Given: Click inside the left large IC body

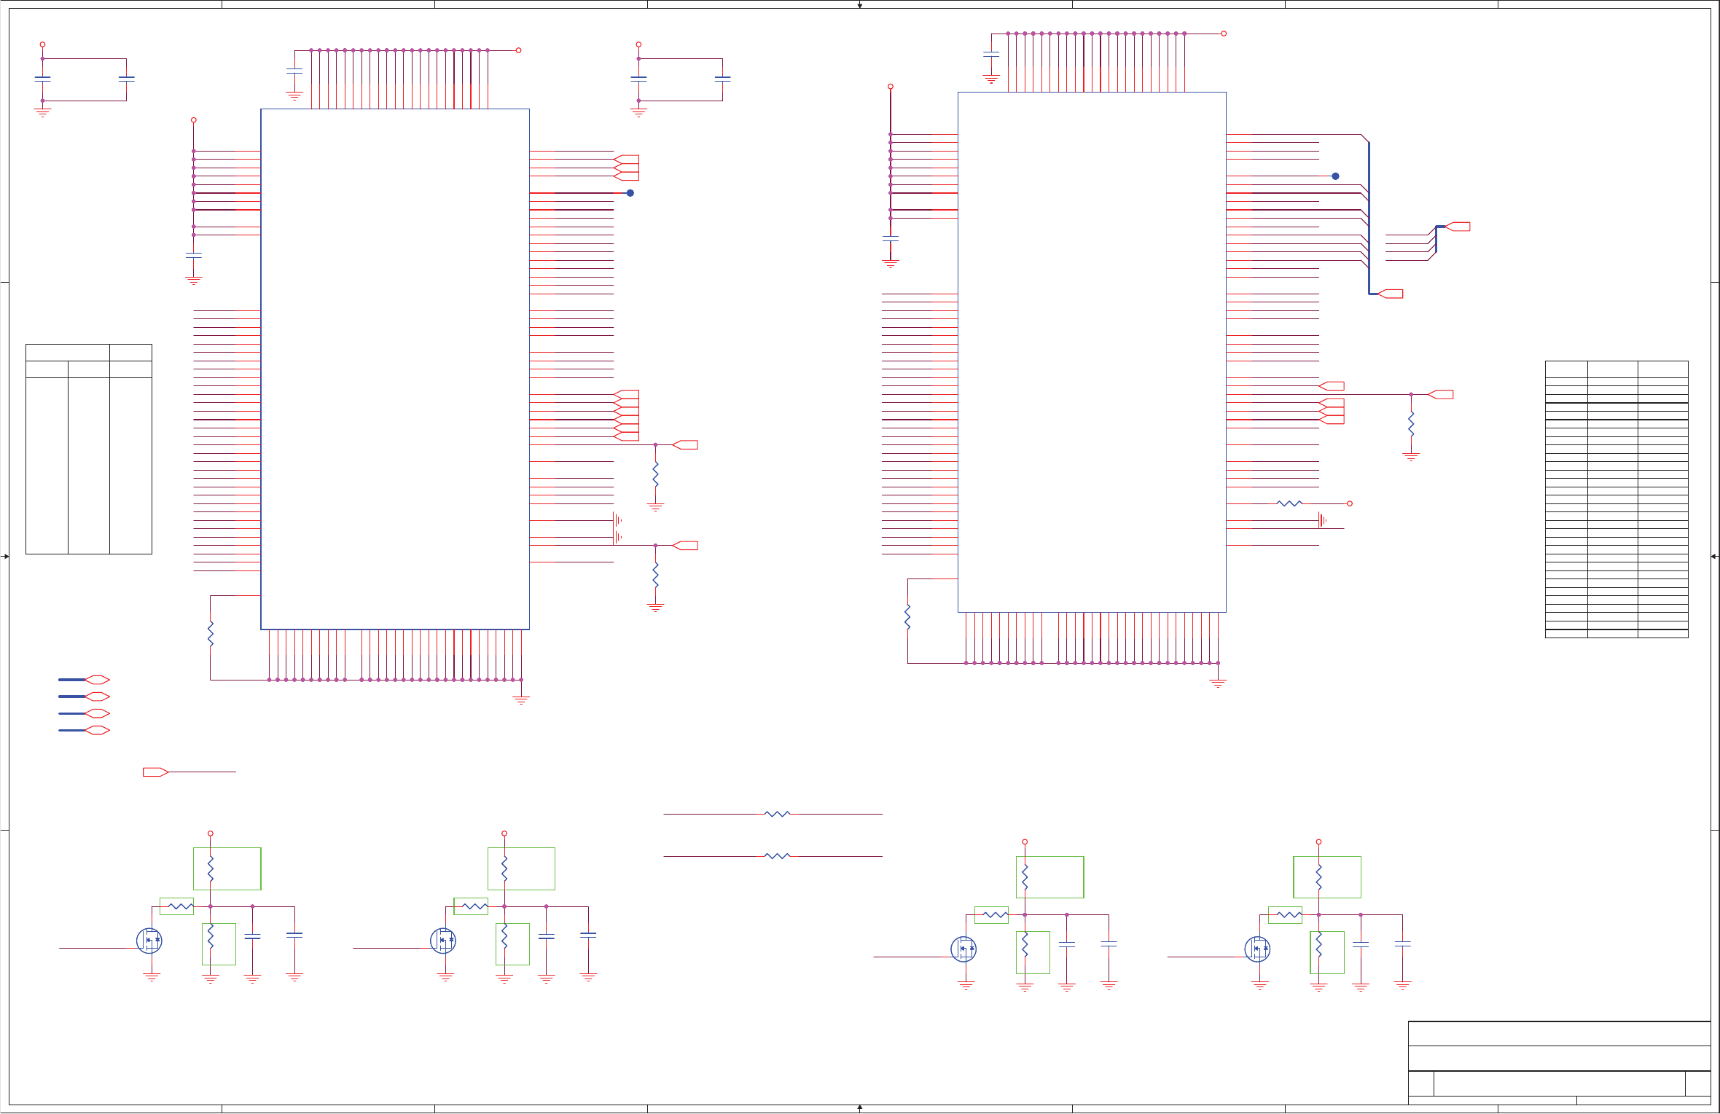Looking at the screenshot, I should coord(395,369).
